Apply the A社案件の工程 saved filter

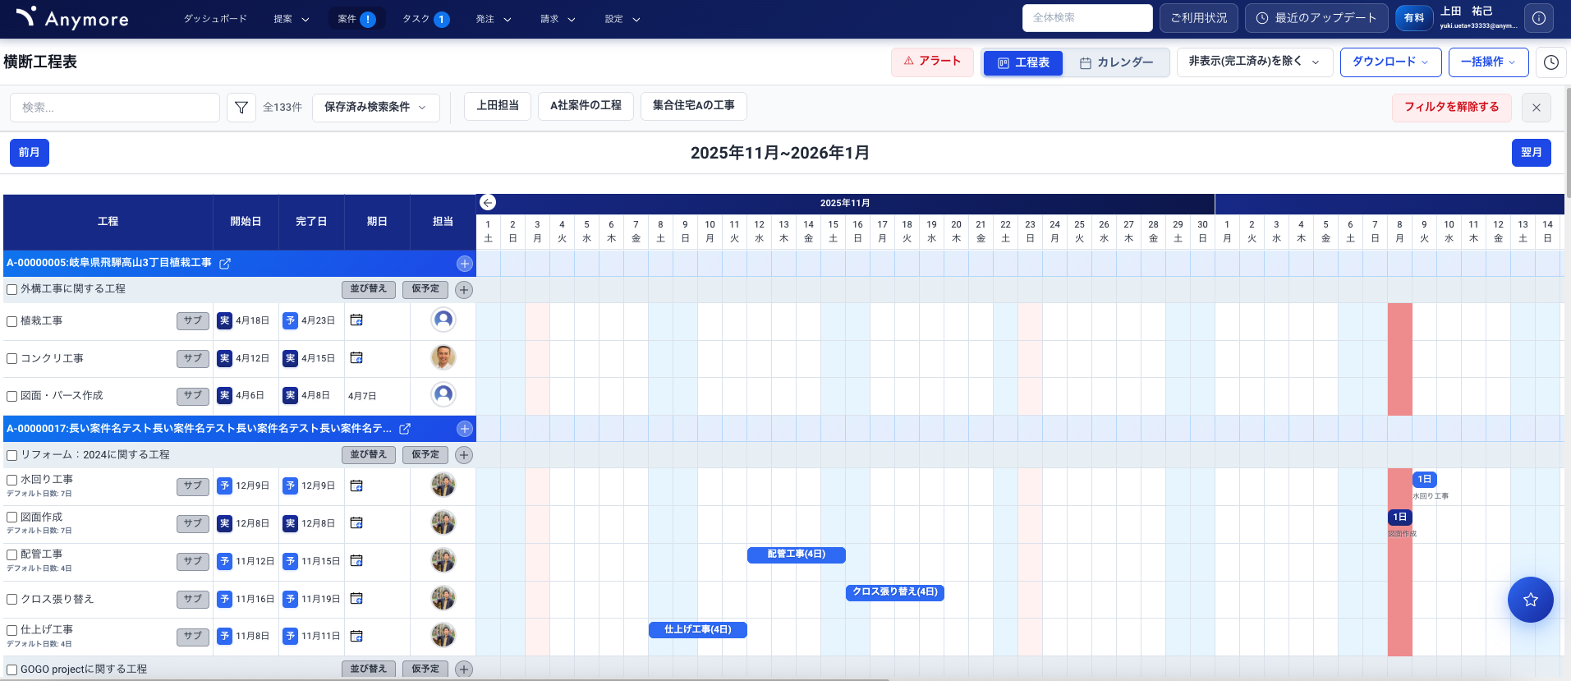tap(586, 106)
